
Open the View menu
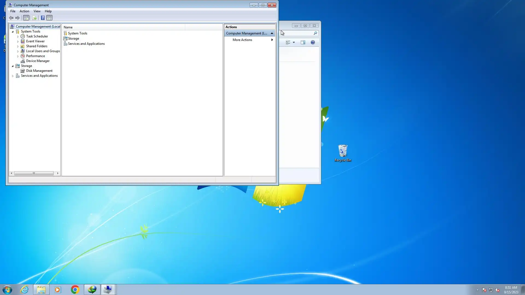pos(37,11)
